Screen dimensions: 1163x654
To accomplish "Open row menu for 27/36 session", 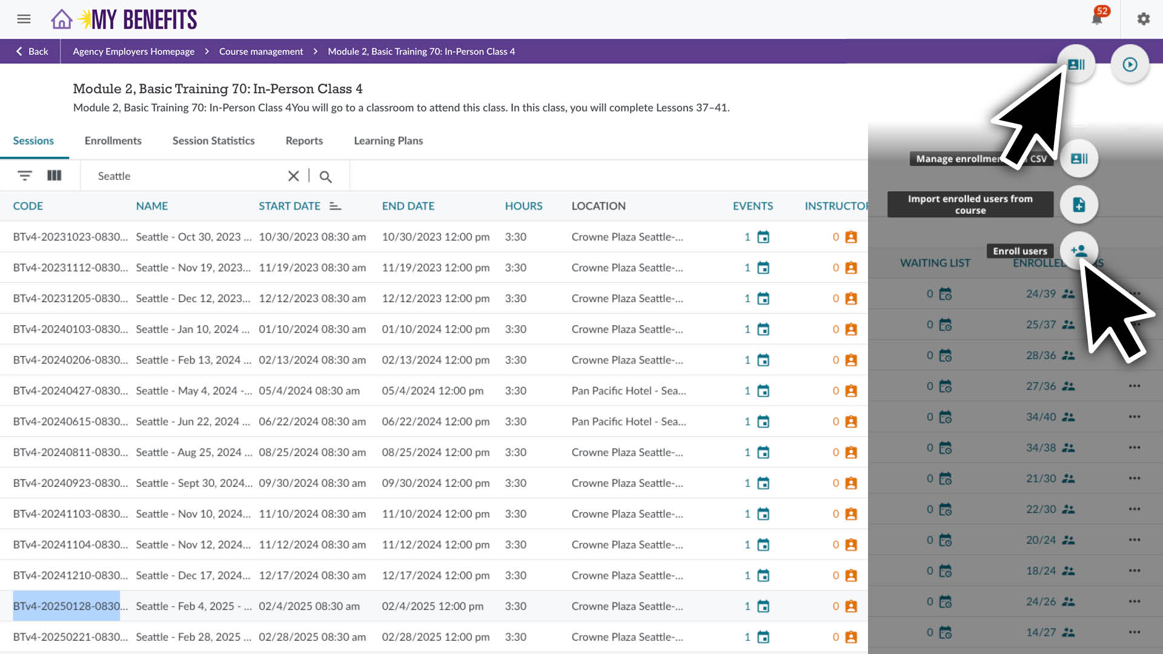I will pos(1134,386).
